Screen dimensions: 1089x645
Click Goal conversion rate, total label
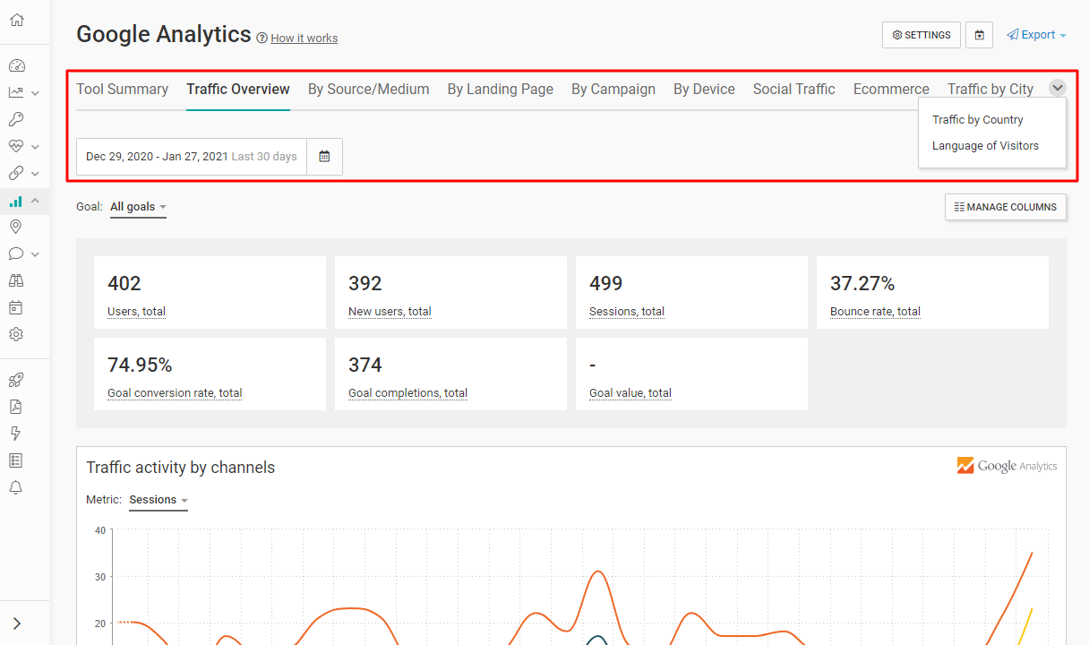point(175,393)
